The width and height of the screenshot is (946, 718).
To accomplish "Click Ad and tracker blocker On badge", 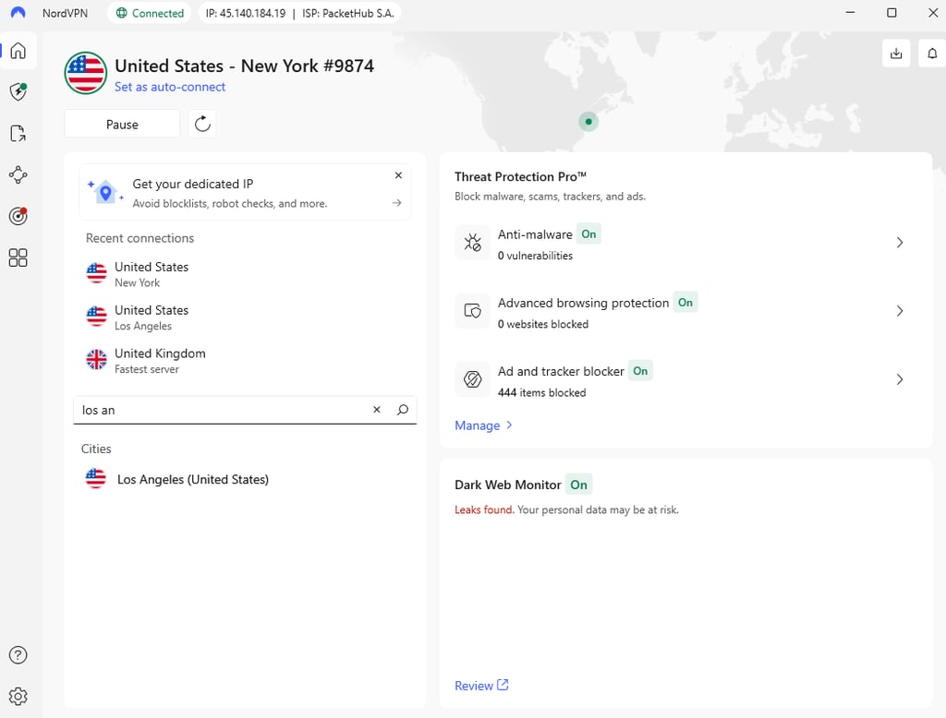I will click(640, 371).
